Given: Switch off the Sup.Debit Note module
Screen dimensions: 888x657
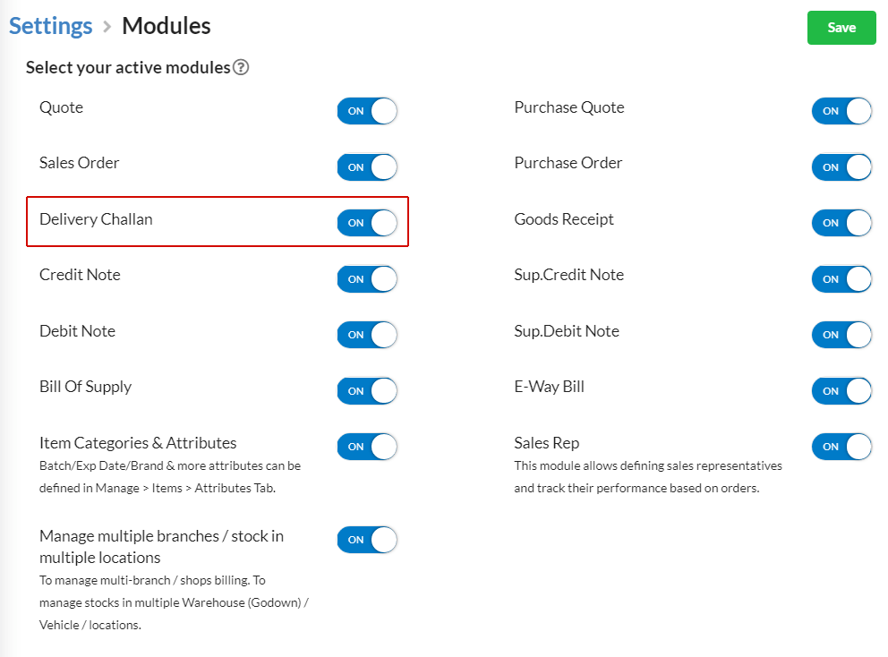Looking at the screenshot, I should tap(841, 335).
